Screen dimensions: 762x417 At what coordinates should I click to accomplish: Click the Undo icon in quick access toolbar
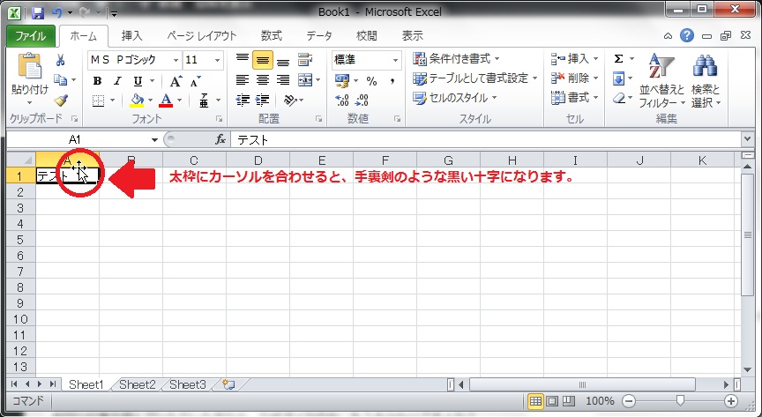coord(56,12)
